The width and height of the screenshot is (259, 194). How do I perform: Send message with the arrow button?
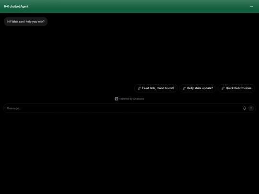pyautogui.click(x=251, y=108)
